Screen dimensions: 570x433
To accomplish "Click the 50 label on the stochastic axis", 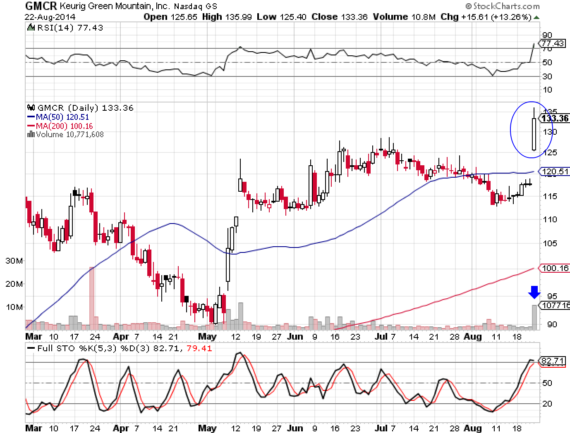I will [x=547, y=383].
